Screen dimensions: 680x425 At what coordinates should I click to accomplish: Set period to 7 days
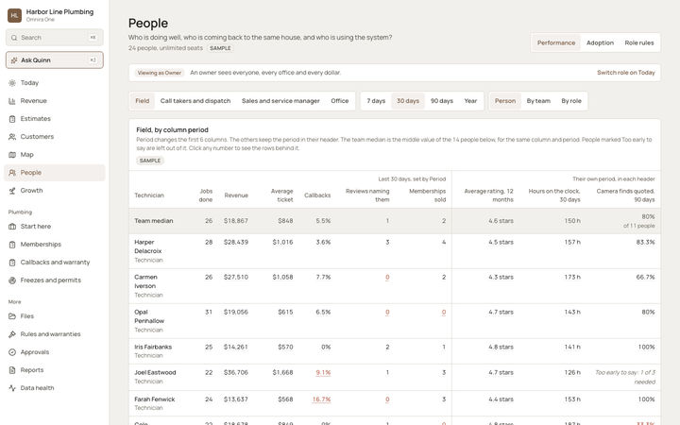(376, 101)
